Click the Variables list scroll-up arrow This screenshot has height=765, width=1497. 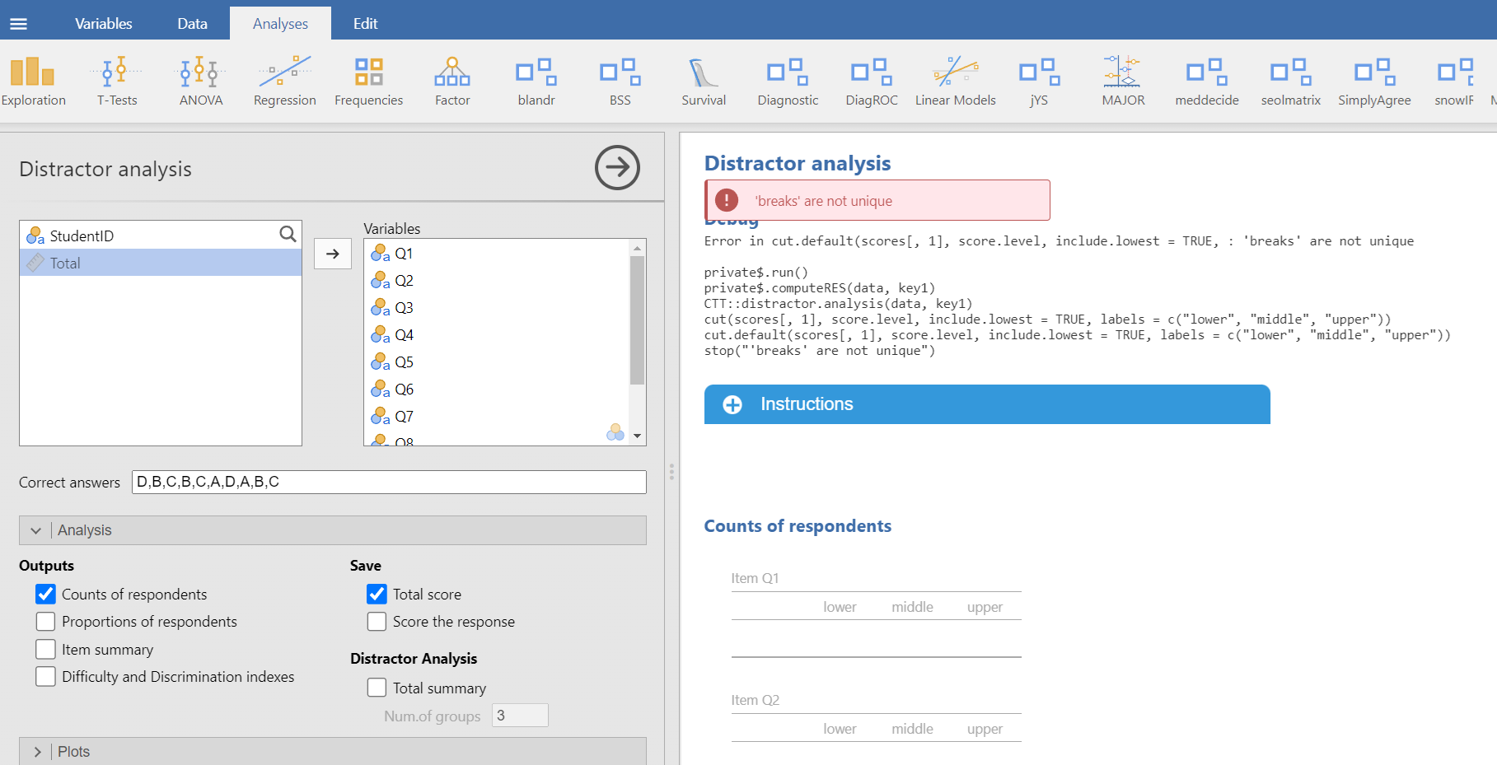pyautogui.click(x=637, y=247)
